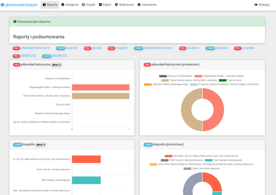276x195 pixels.
Task: Open the ZAGR poradniki category link
Action: (217, 48)
